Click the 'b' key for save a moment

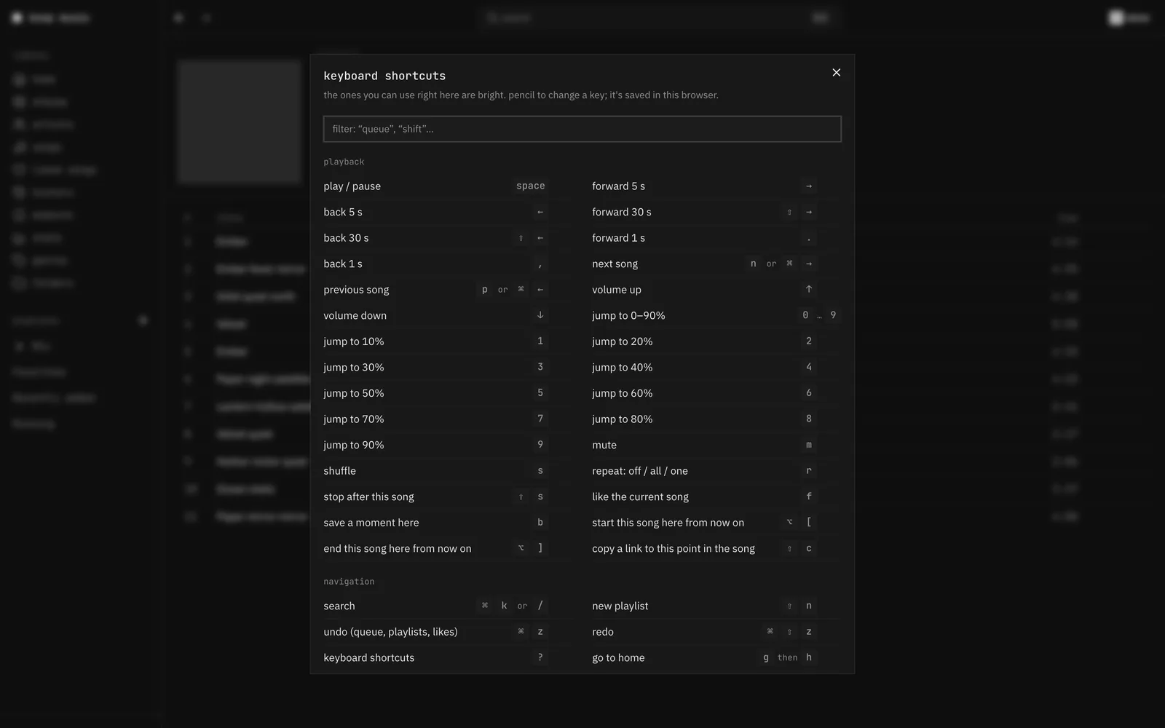[x=540, y=522]
